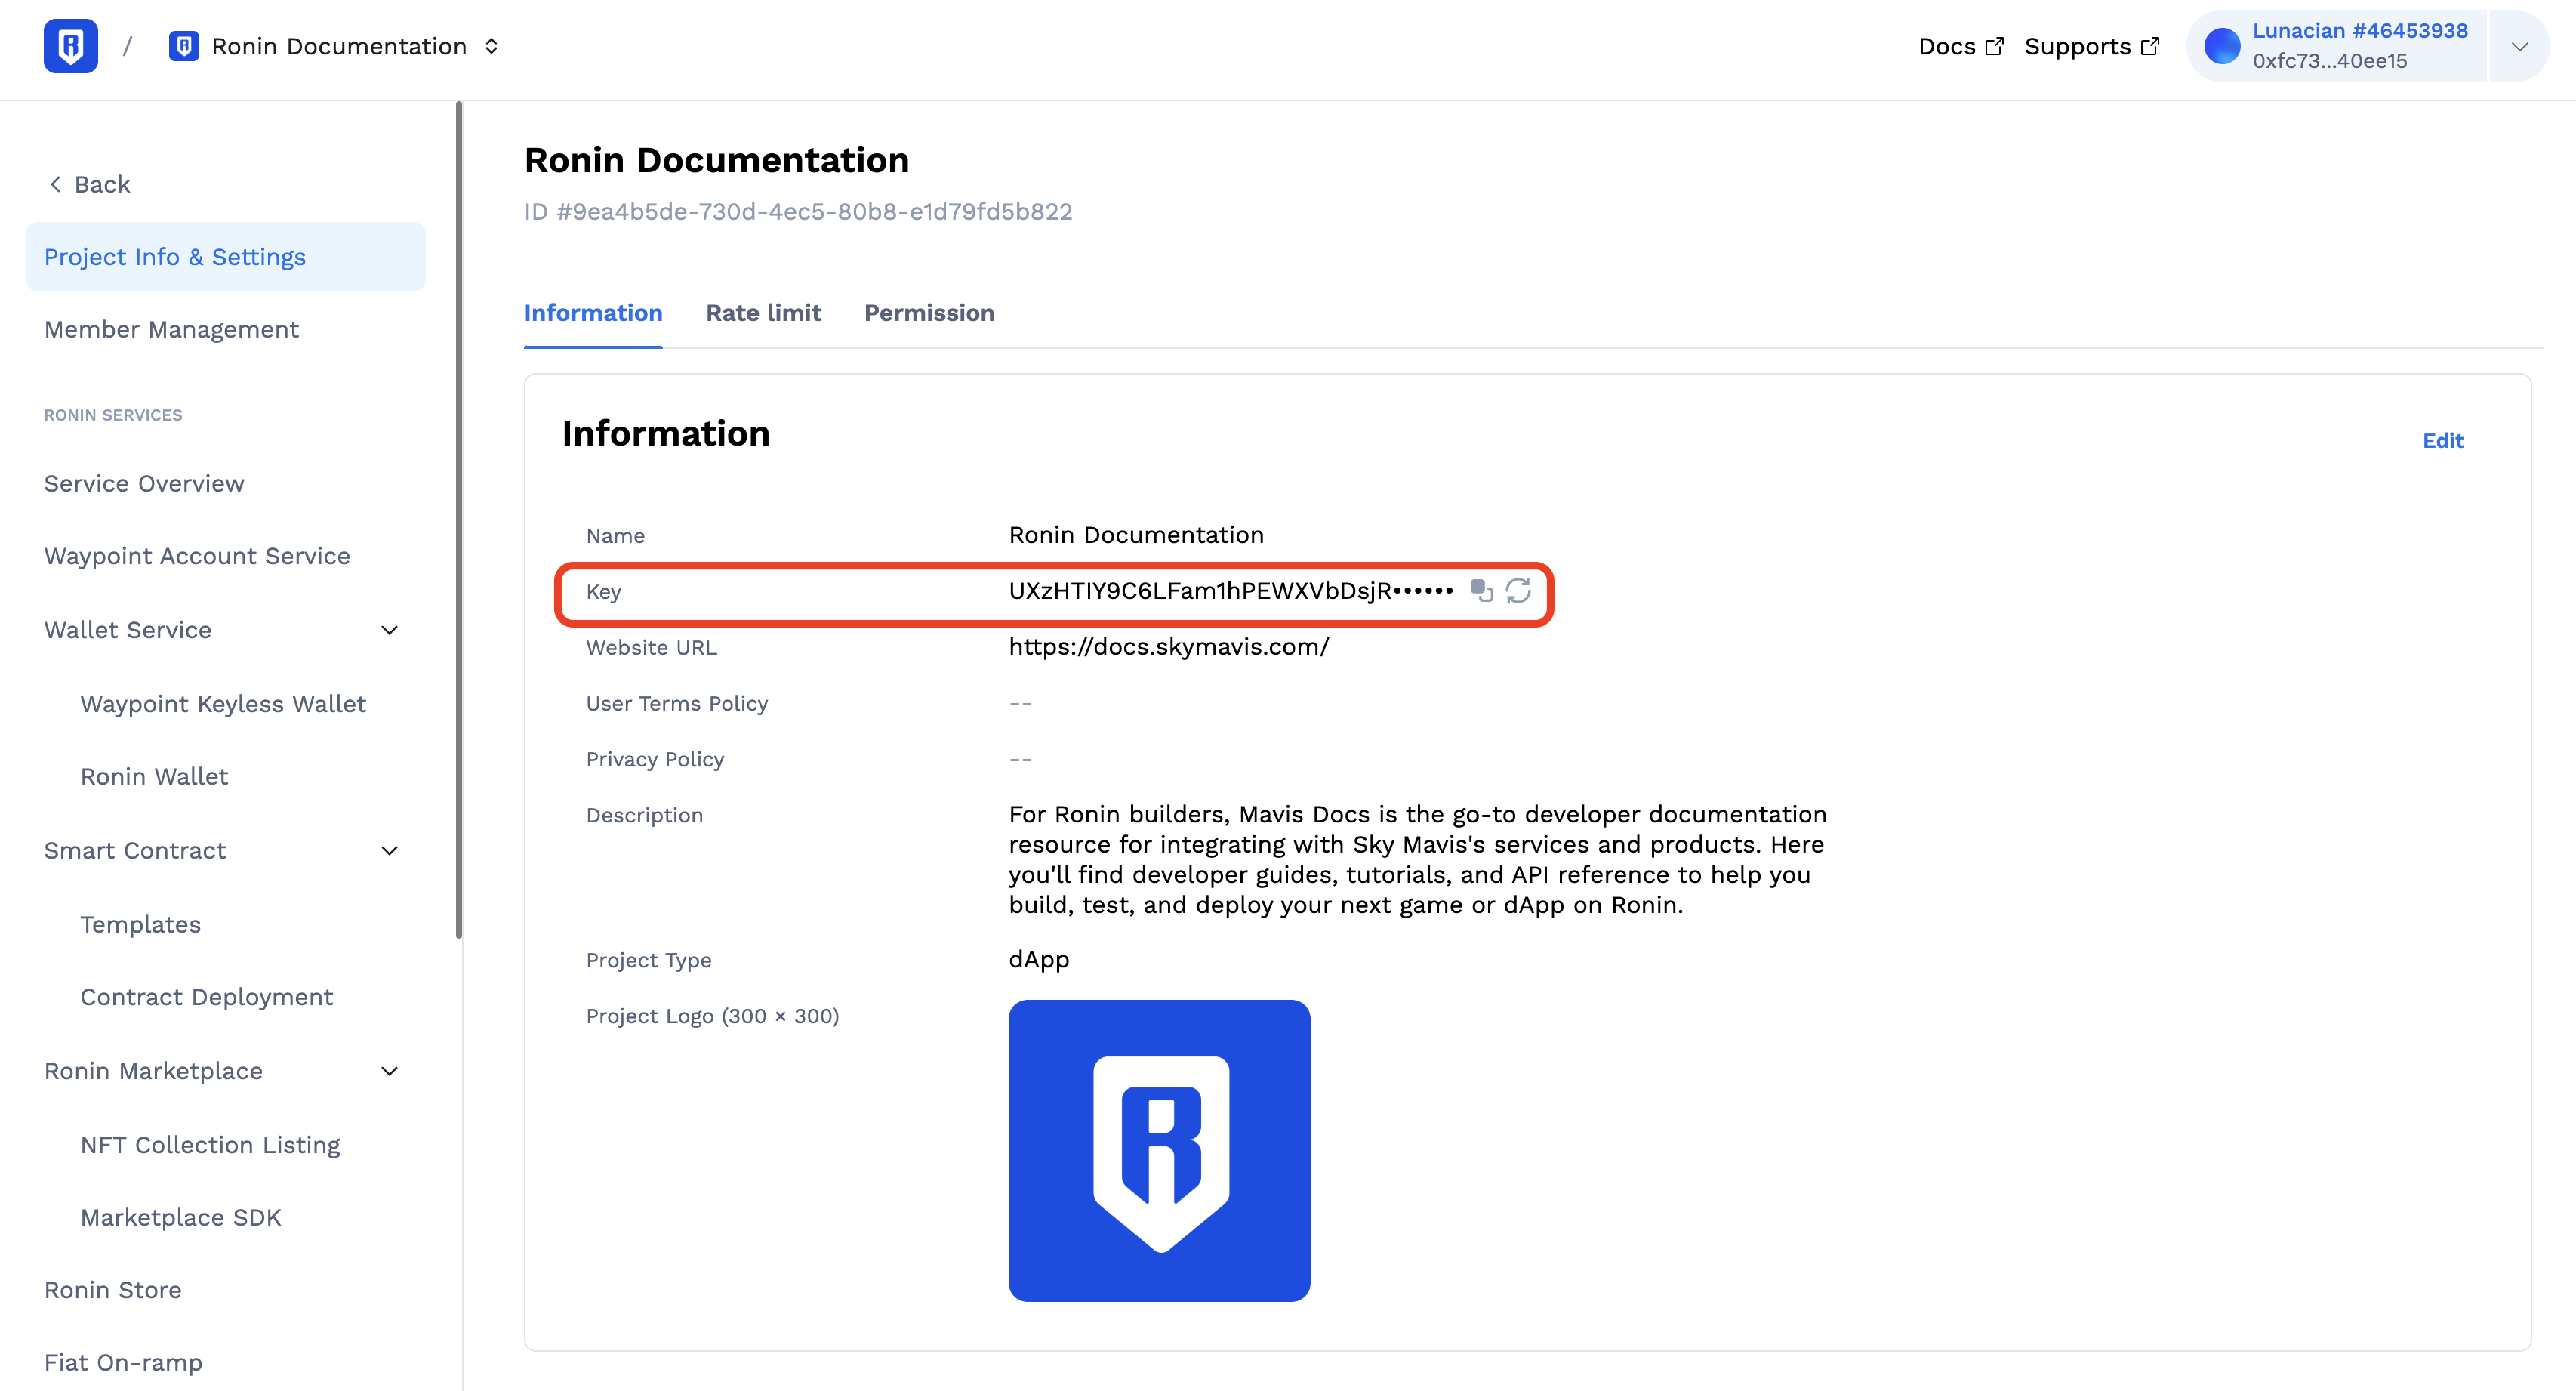Open Contract Deployment
Image resolution: width=2576 pixels, height=1391 pixels.
click(x=206, y=997)
